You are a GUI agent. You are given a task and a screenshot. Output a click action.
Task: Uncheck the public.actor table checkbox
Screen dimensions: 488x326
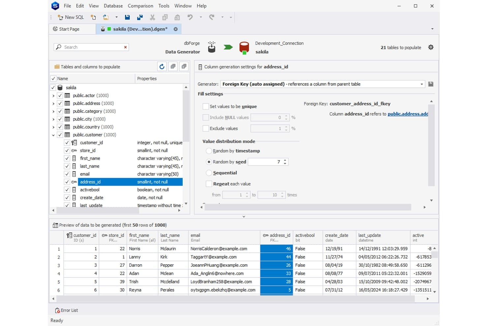coord(60,95)
